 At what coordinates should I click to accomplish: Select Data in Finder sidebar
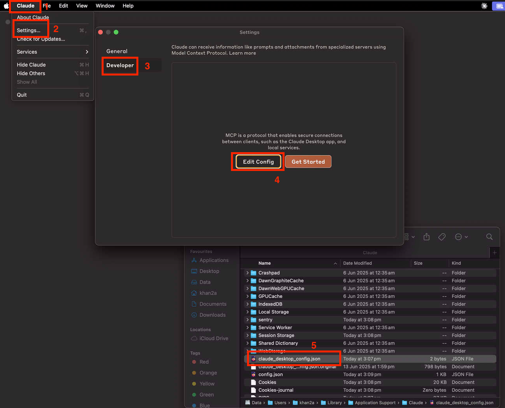pyautogui.click(x=201, y=282)
